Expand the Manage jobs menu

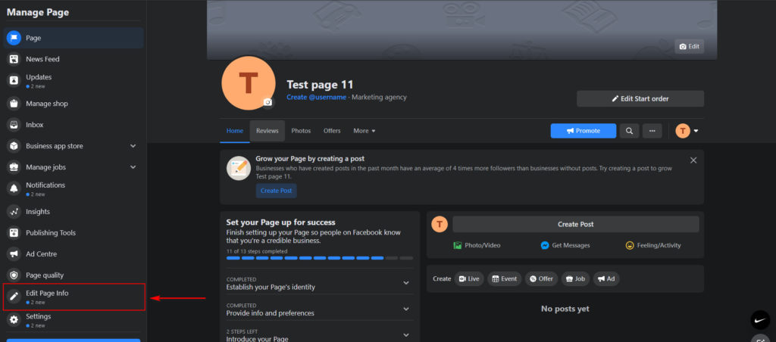(x=133, y=167)
